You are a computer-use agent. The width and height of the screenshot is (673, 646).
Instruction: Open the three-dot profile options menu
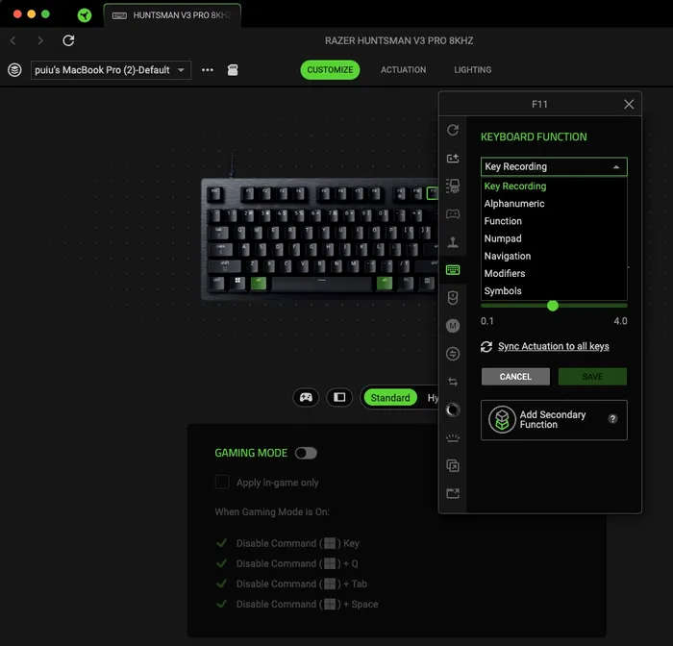[x=208, y=70]
